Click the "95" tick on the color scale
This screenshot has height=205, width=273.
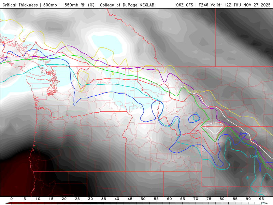pos(261,199)
